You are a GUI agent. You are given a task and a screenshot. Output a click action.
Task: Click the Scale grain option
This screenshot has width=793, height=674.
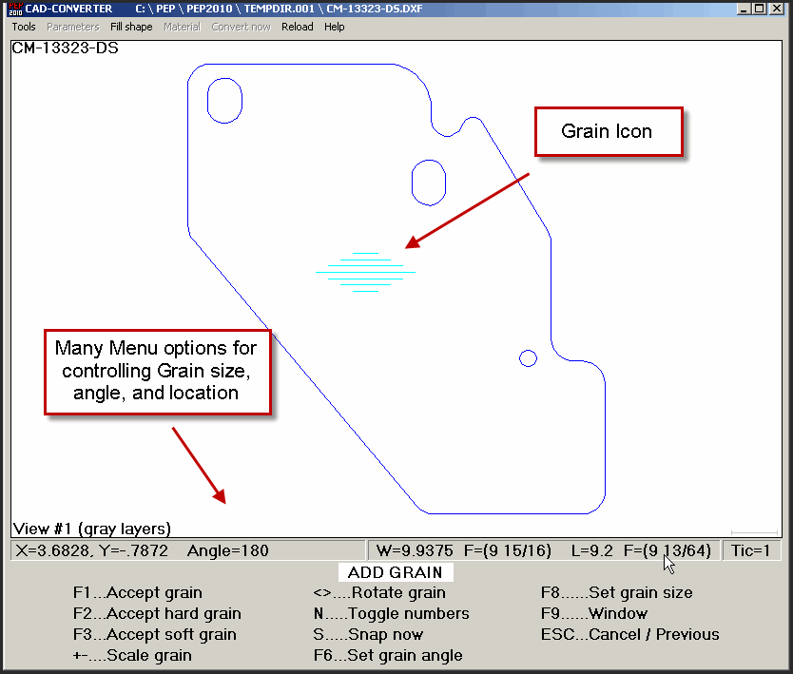pos(132,655)
